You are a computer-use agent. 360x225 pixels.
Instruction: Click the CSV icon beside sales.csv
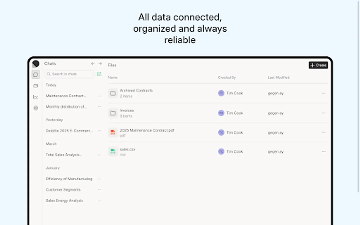tap(113, 151)
